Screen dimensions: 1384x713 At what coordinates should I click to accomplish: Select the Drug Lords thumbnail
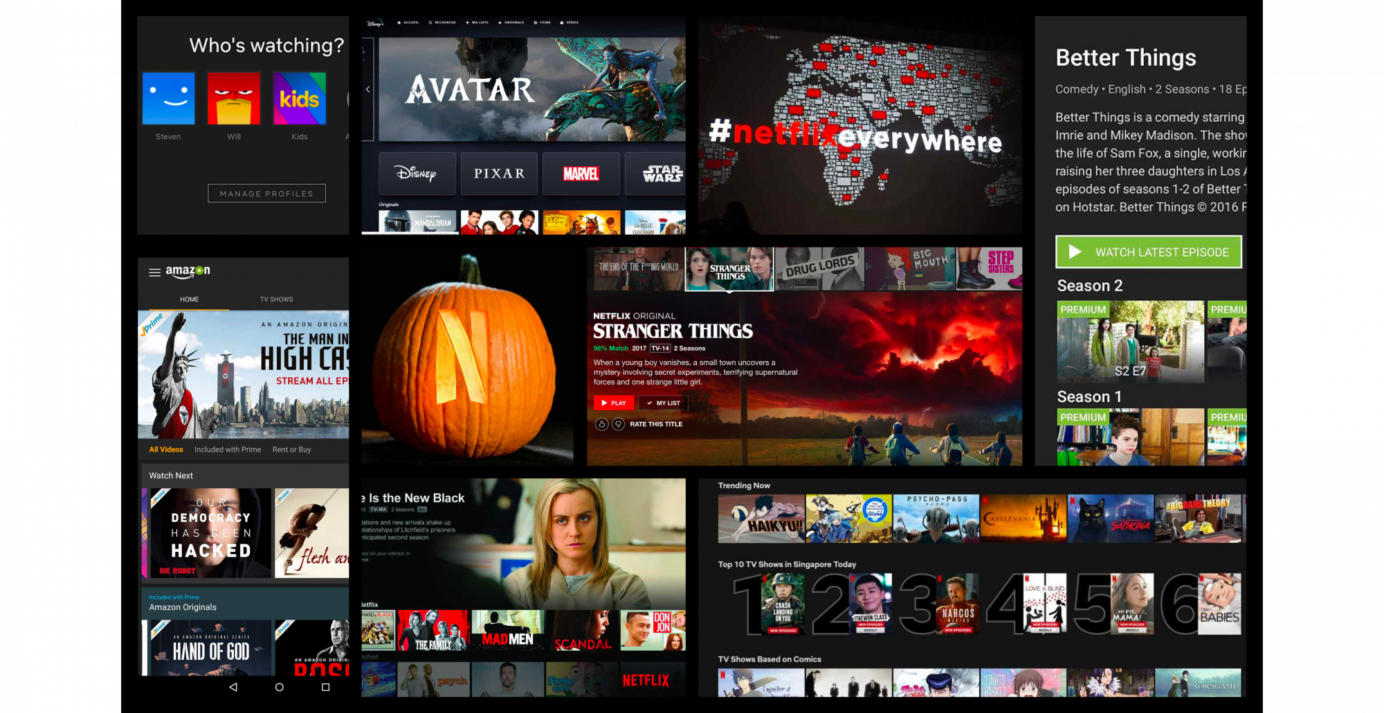820,268
